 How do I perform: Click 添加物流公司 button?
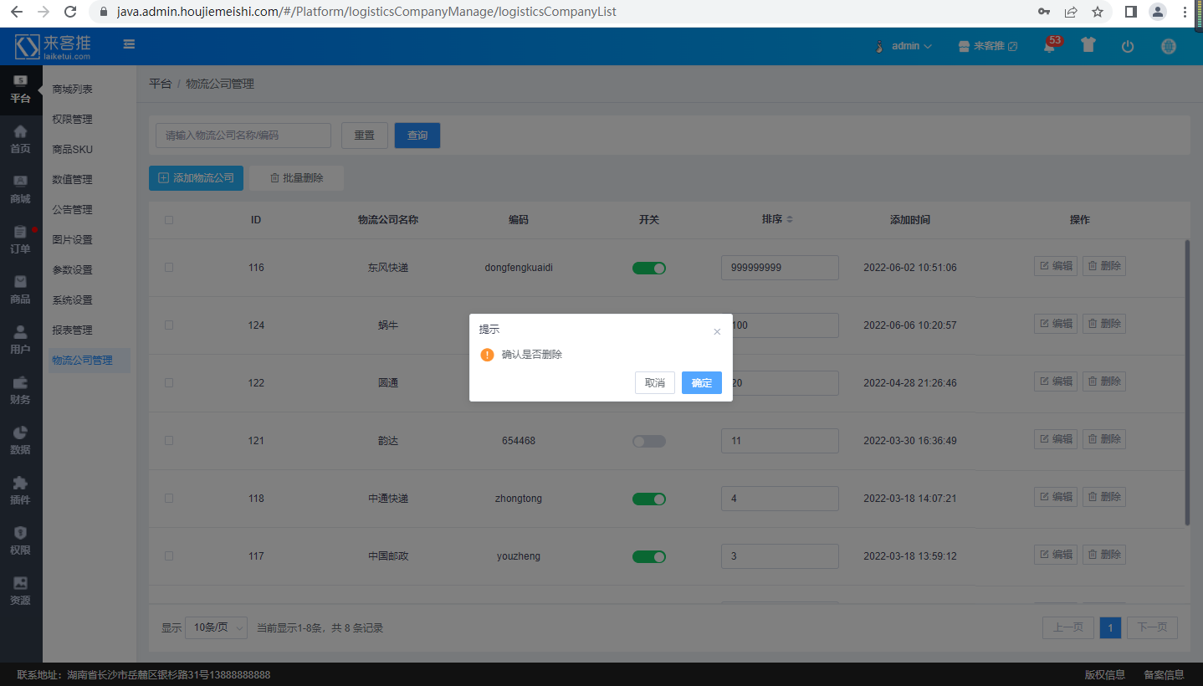196,178
